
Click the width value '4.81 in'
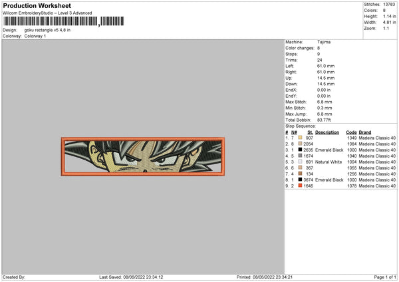[x=389, y=23]
